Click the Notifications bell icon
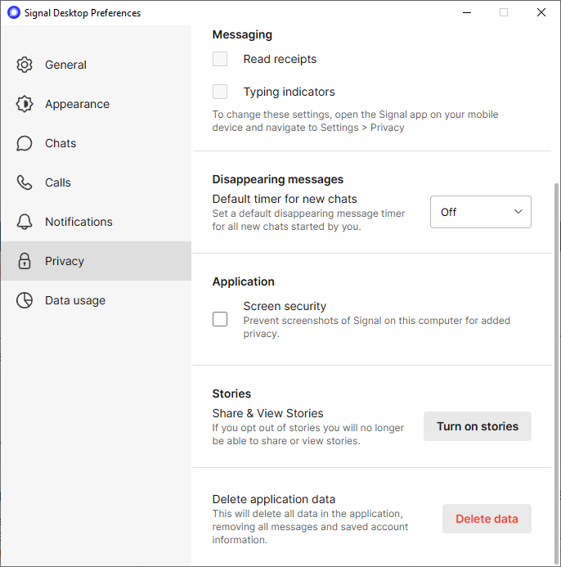 (25, 222)
